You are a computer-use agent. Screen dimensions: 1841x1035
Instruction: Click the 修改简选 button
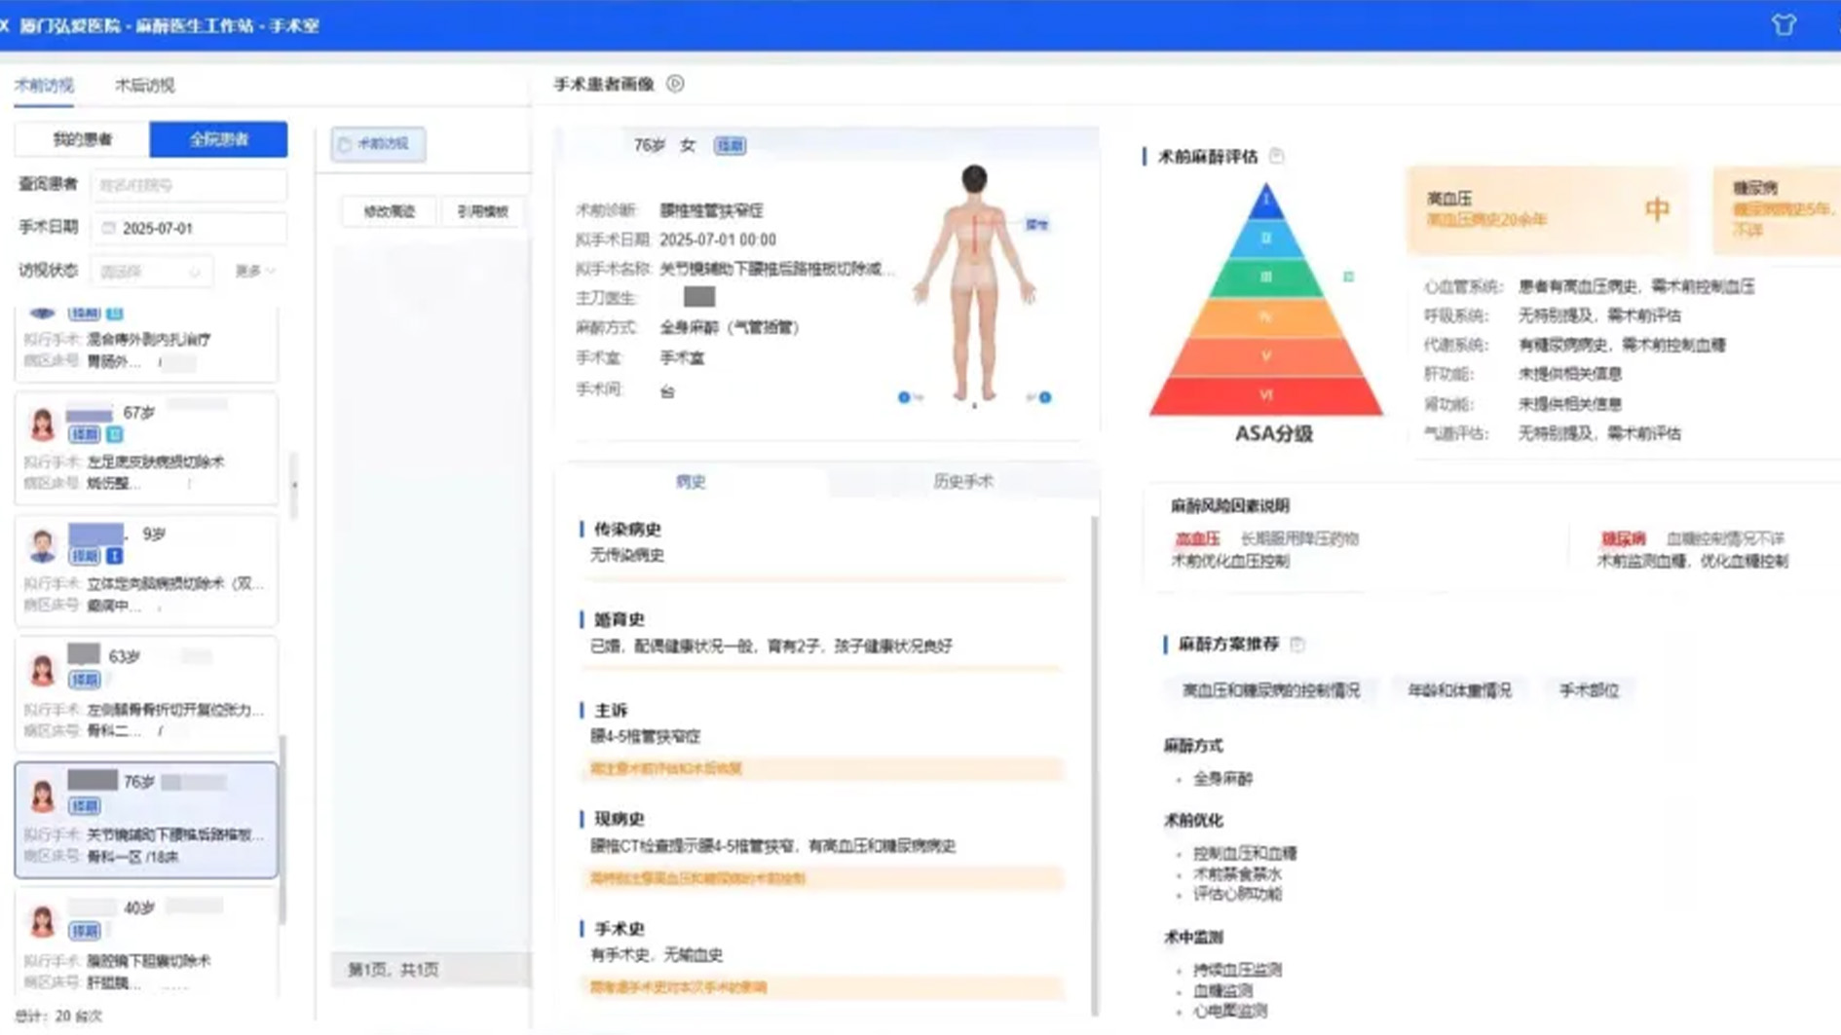389,211
